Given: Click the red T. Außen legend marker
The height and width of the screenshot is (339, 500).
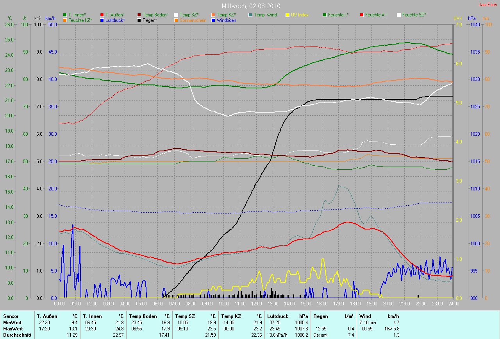Looking at the screenshot, I should point(102,15).
